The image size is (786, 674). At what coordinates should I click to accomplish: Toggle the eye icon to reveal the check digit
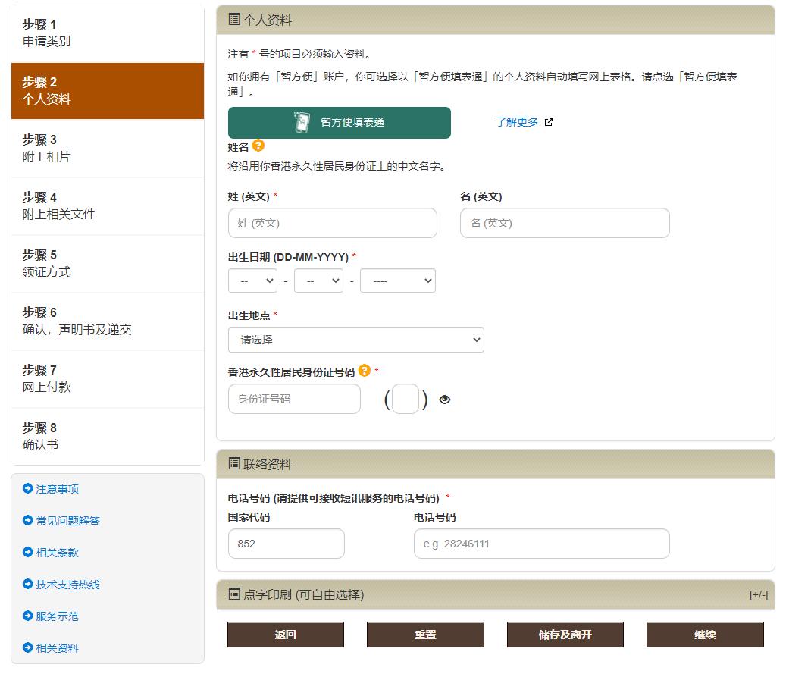point(444,398)
